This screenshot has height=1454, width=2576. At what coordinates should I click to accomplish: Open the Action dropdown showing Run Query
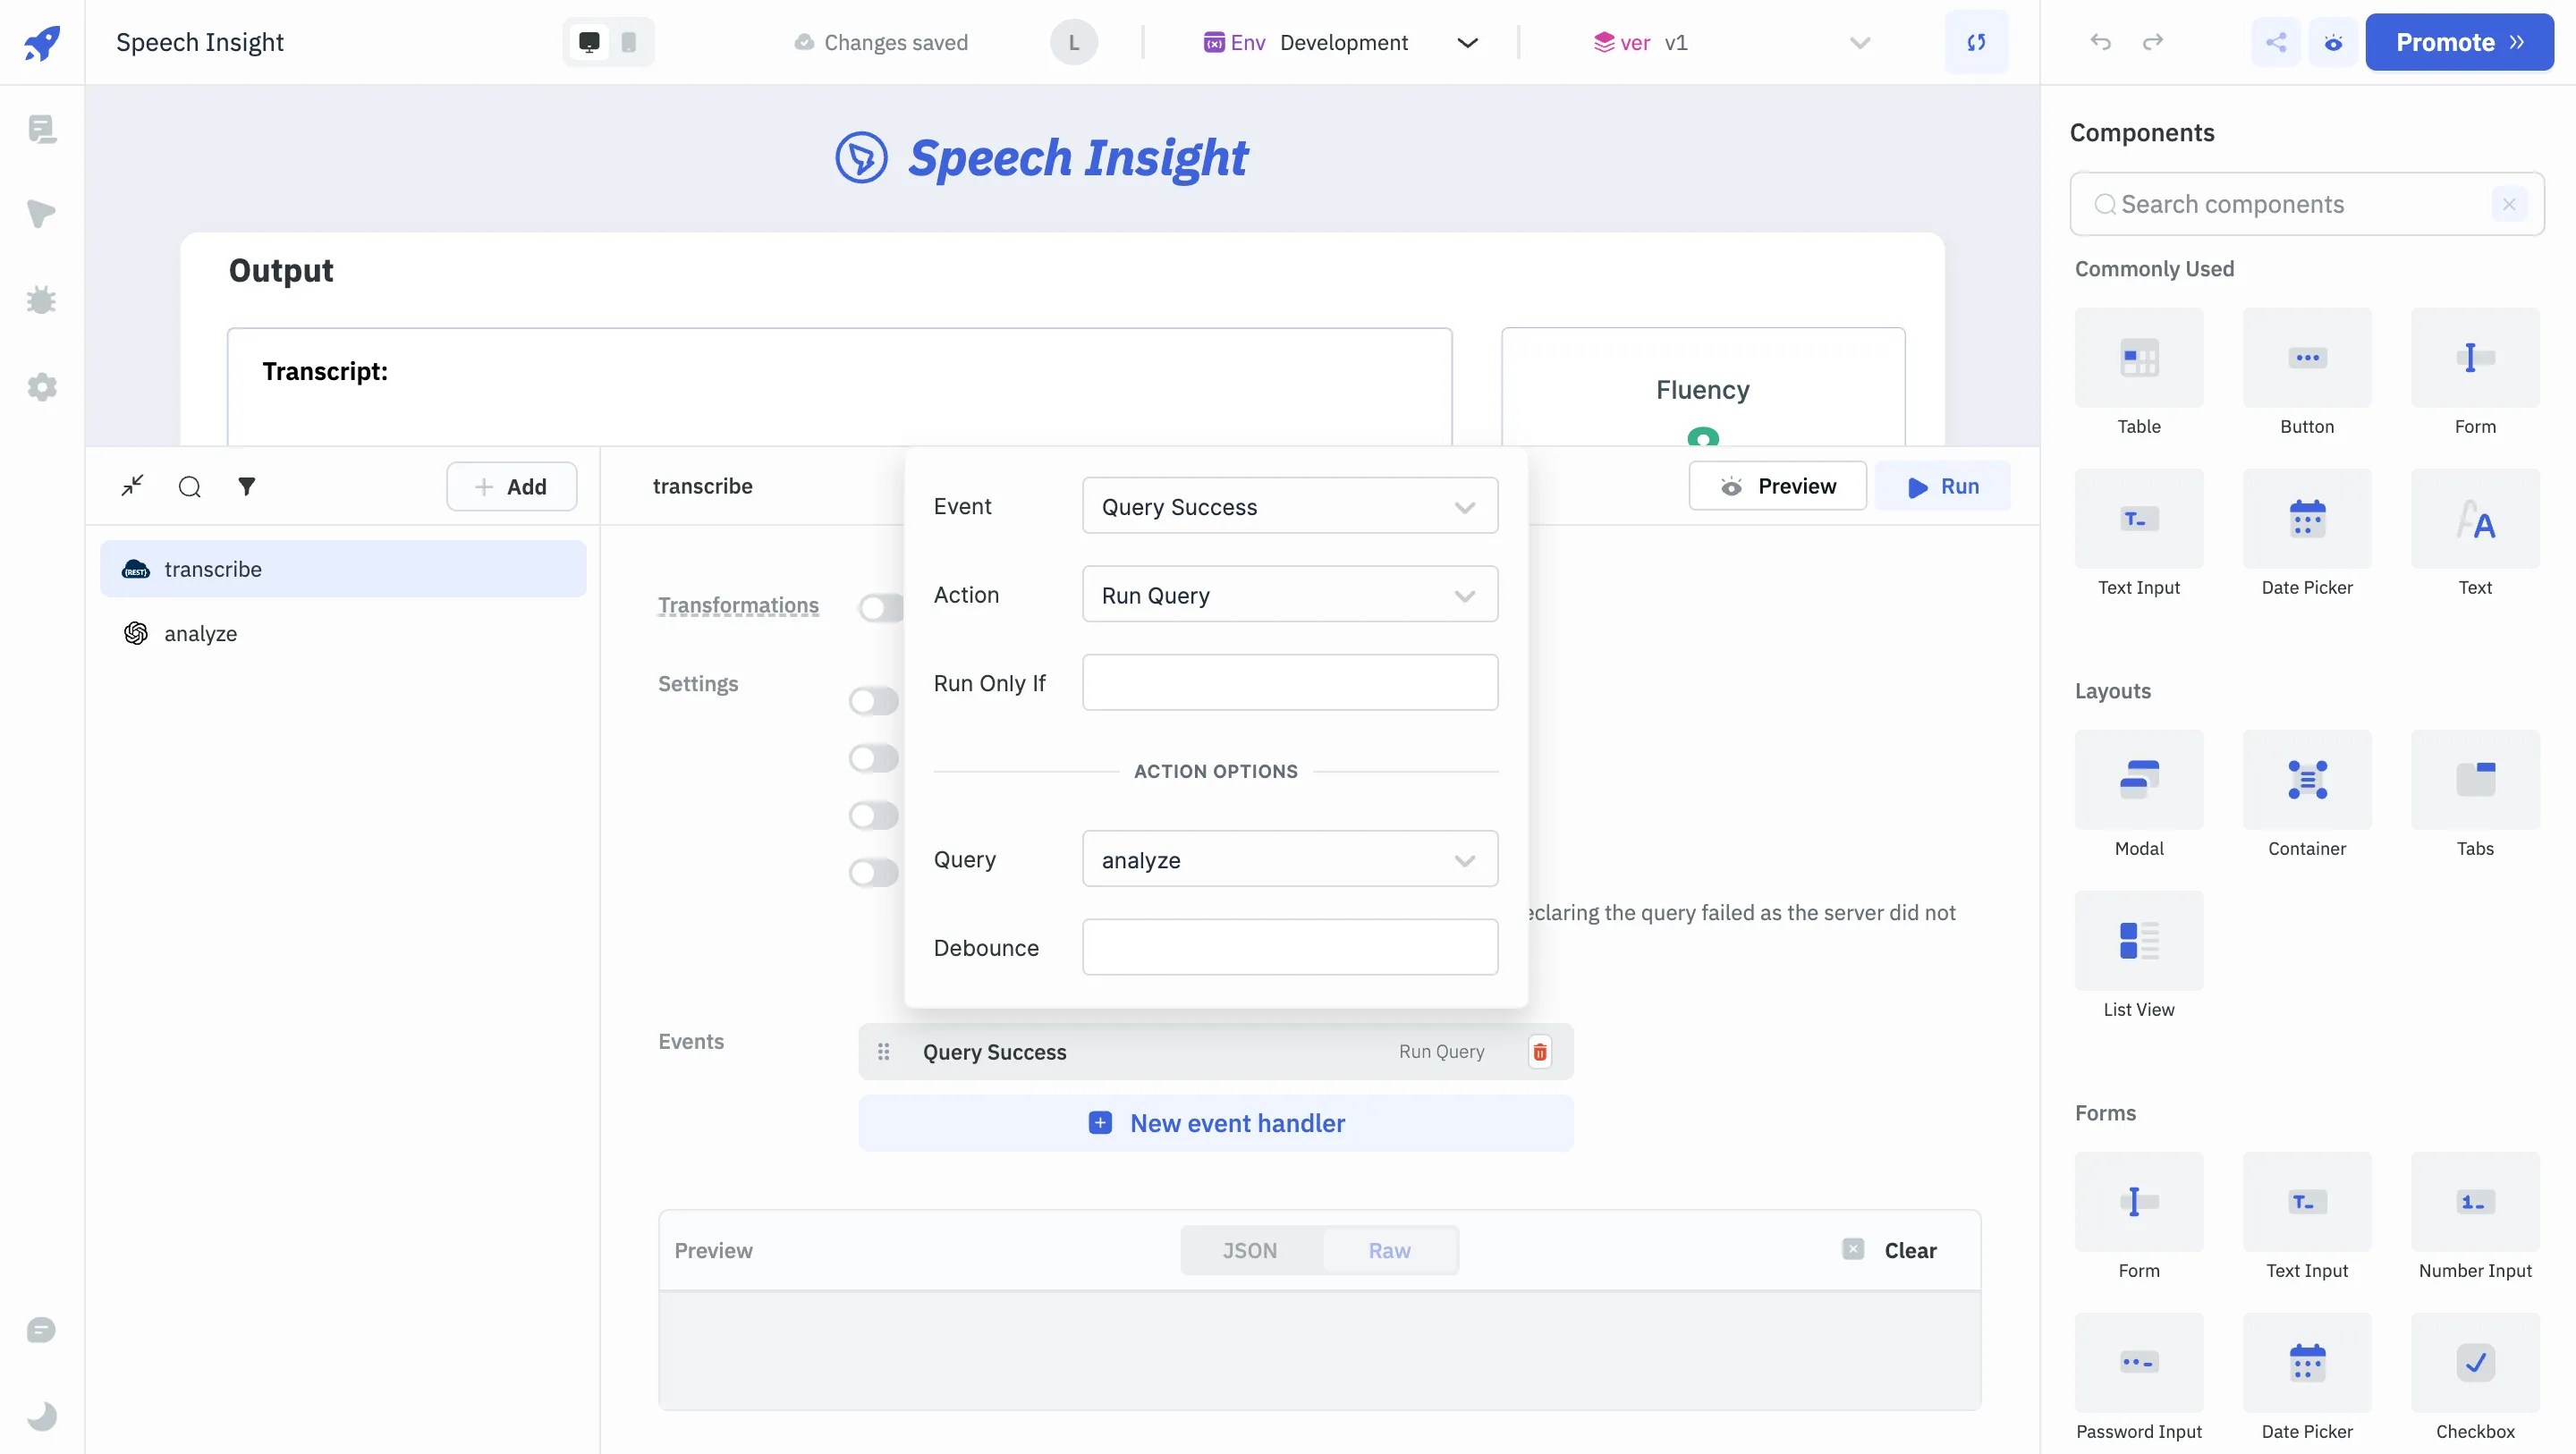click(x=1289, y=594)
